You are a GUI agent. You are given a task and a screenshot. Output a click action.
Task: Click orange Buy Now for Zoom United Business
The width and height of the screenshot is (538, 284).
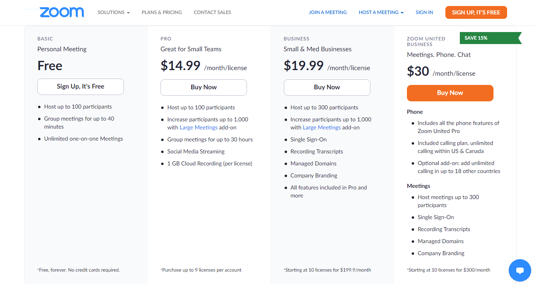click(450, 93)
